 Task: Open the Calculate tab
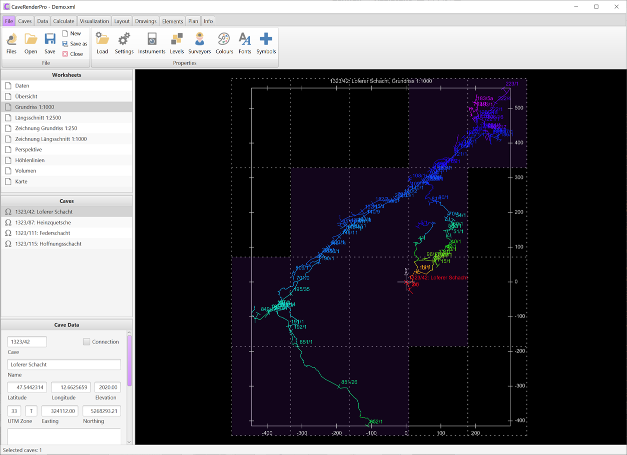tap(64, 21)
